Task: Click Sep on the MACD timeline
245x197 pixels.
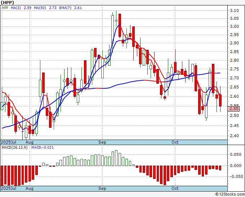Action: pos(102,188)
